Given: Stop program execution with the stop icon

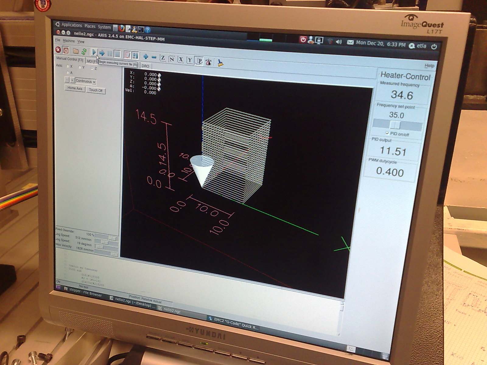Looking at the screenshot, I should coord(117,54).
